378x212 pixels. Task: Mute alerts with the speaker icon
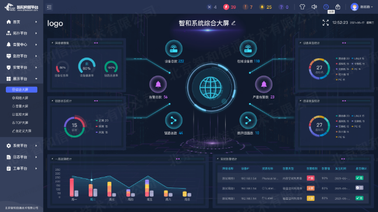(x=314, y=7)
